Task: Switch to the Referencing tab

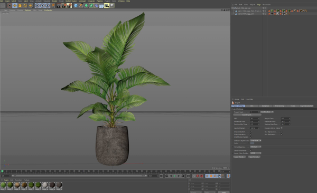Action: pos(279,106)
